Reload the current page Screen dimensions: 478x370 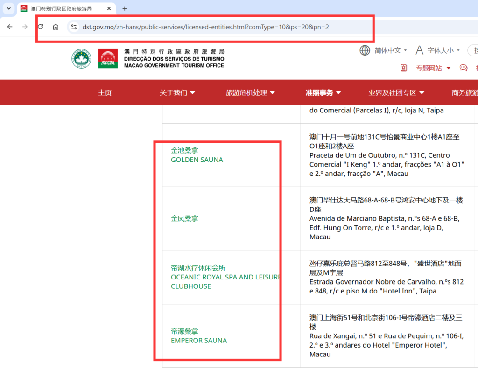[40, 27]
